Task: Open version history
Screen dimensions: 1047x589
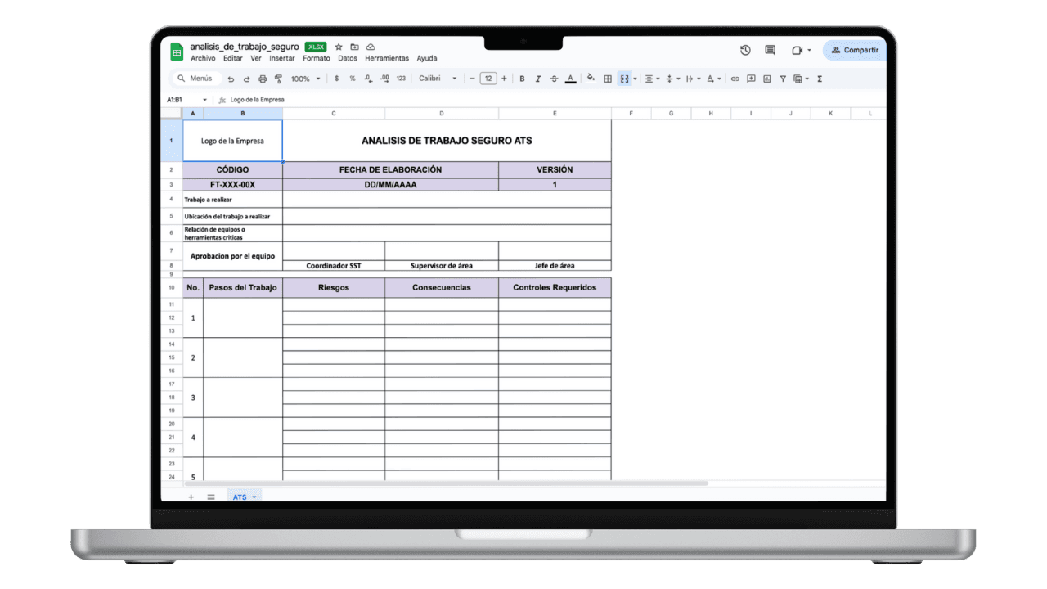Action: click(x=745, y=50)
